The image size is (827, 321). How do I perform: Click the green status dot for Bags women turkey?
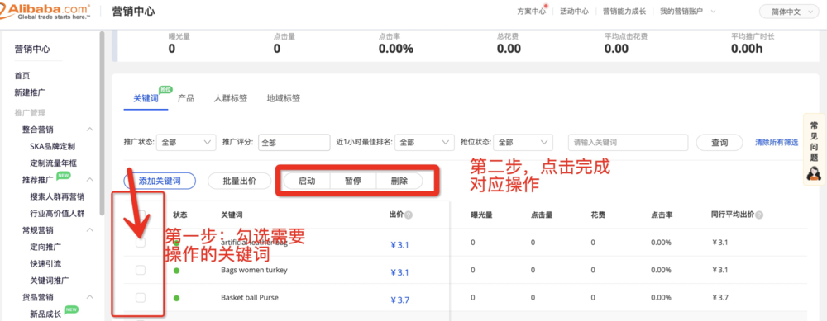pos(176,271)
